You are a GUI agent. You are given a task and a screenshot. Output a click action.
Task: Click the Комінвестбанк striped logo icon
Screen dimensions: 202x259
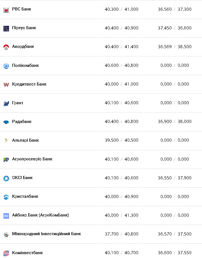[6, 253]
